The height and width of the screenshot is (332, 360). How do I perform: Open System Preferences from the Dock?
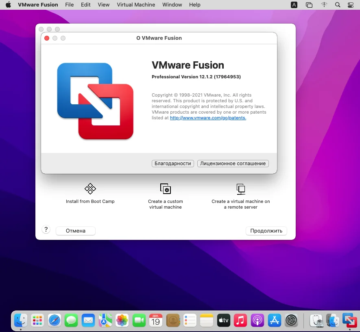(291, 320)
